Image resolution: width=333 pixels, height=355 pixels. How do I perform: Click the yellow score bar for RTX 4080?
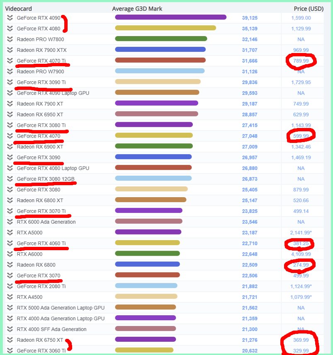point(165,28)
